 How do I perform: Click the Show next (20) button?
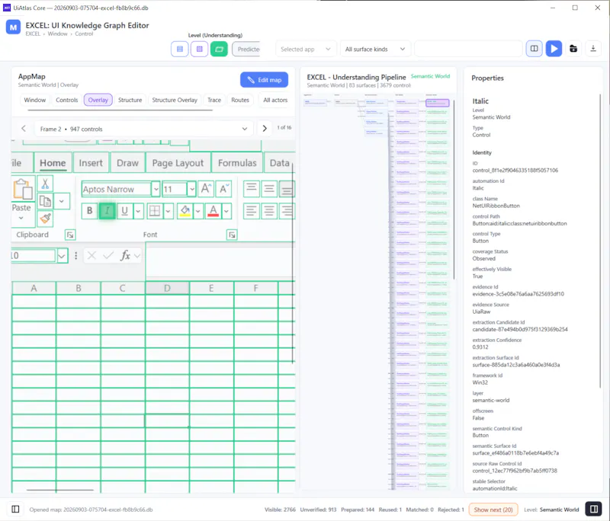click(493, 510)
